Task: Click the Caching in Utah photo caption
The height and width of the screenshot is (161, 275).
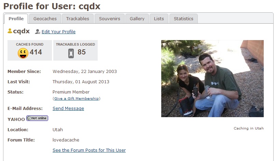Action: point(248,128)
